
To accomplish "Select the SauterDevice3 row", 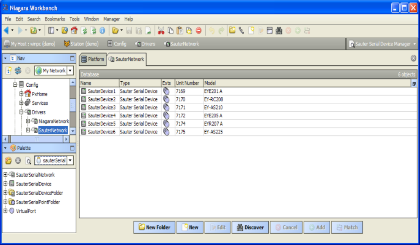I will (x=248, y=107).
